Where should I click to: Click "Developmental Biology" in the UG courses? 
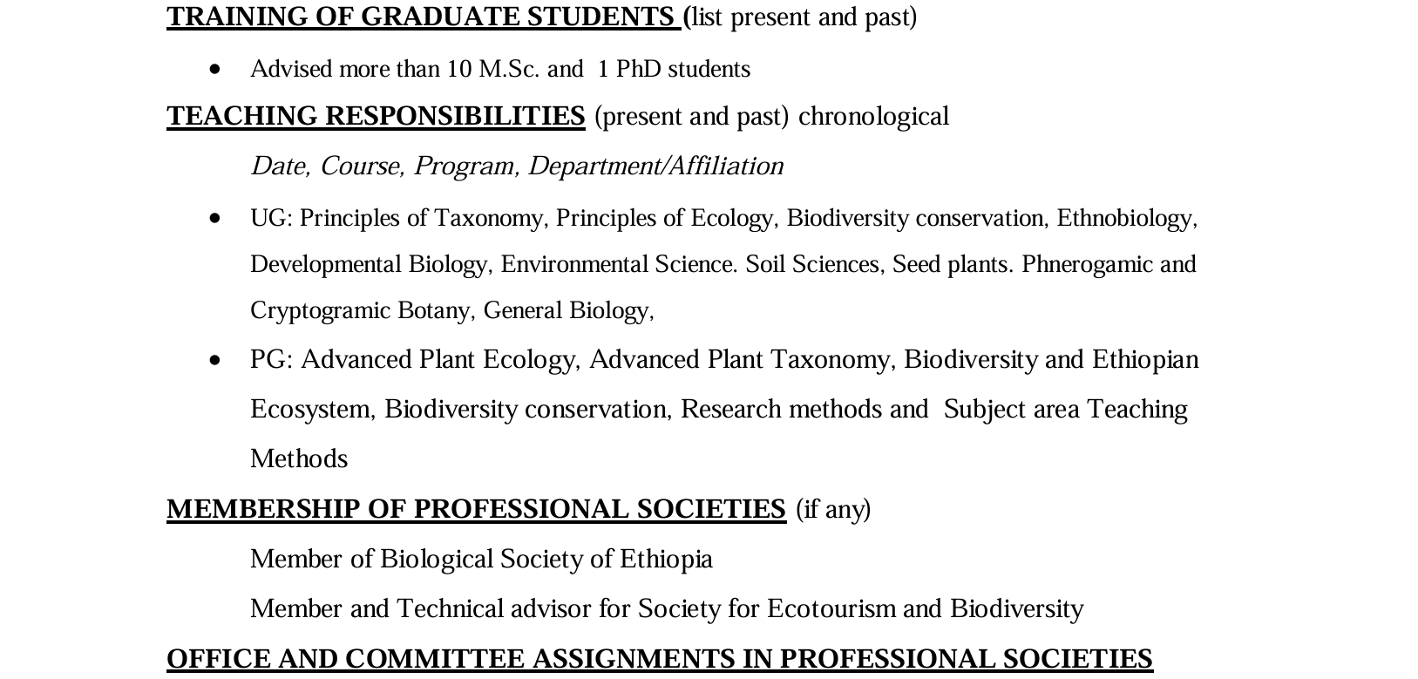[x=369, y=264]
